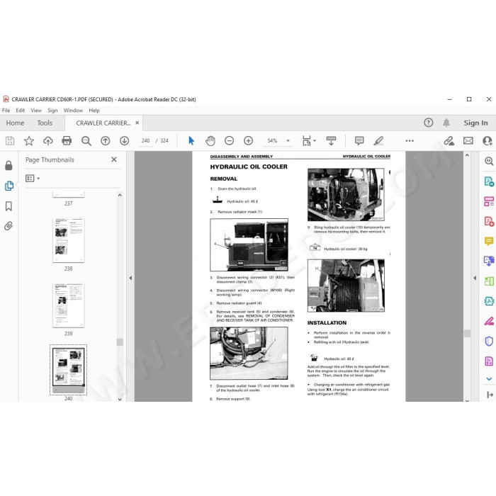Open the Create PDF tool
This screenshot has height=496, width=496.
[x=489, y=221]
